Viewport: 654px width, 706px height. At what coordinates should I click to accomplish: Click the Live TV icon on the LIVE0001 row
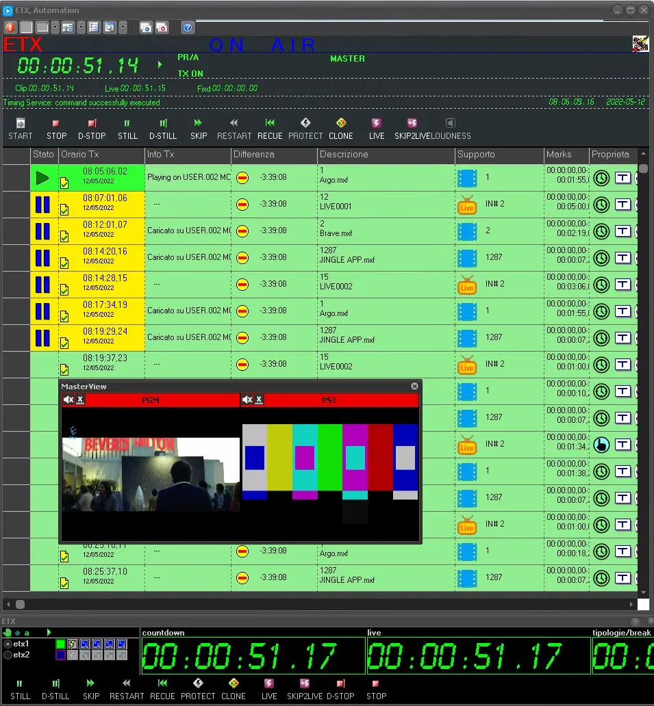pos(467,205)
